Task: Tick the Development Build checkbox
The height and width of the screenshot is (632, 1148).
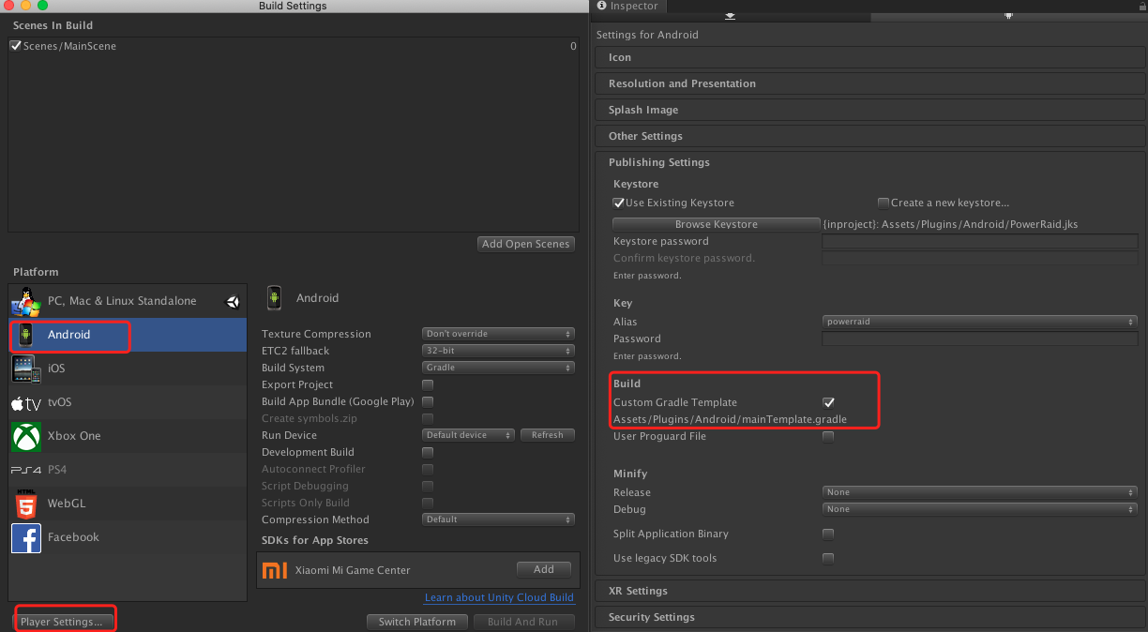Action: pyautogui.click(x=428, y=452)
